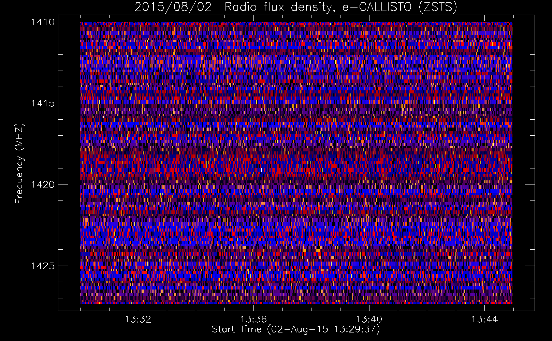Click the time tick label 13:44
Screen dimensions: 552x341
(x=484, y=320)
